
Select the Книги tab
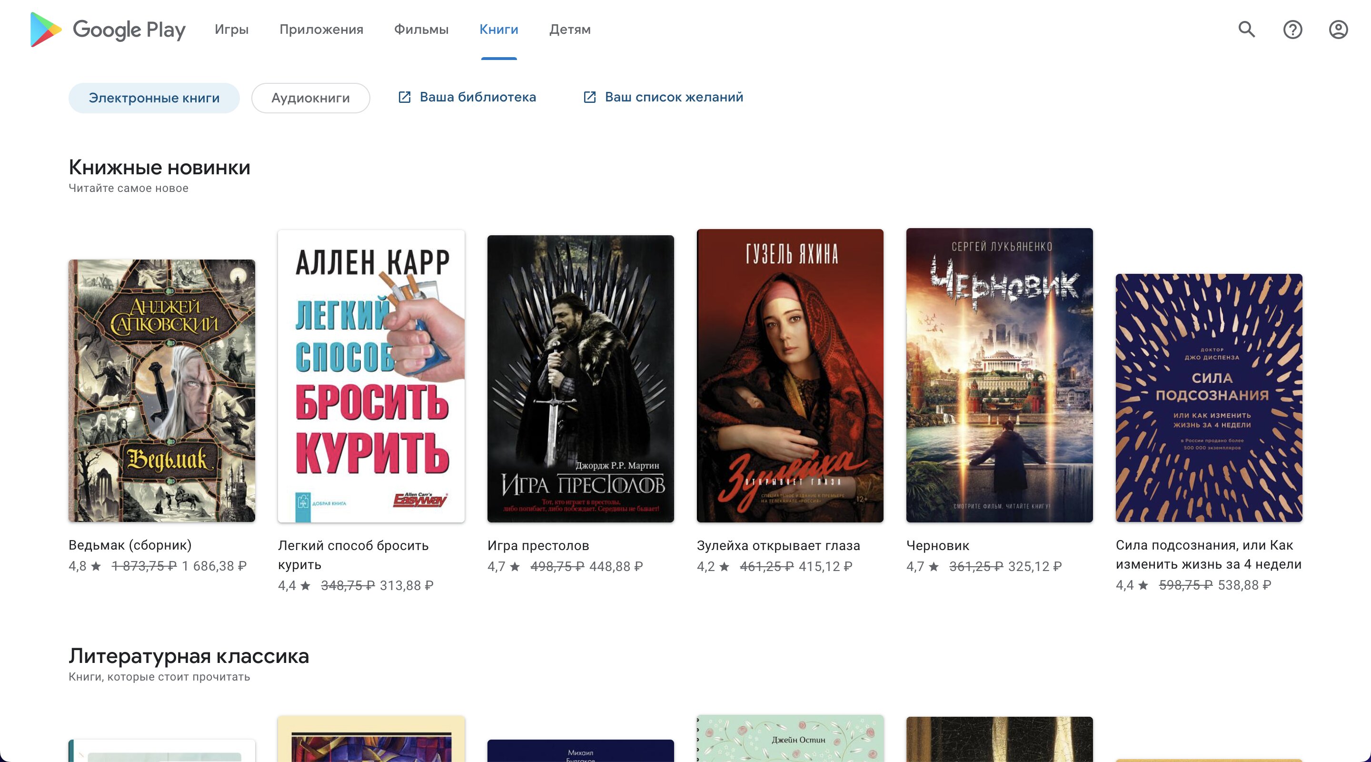(x=499, y=29)
